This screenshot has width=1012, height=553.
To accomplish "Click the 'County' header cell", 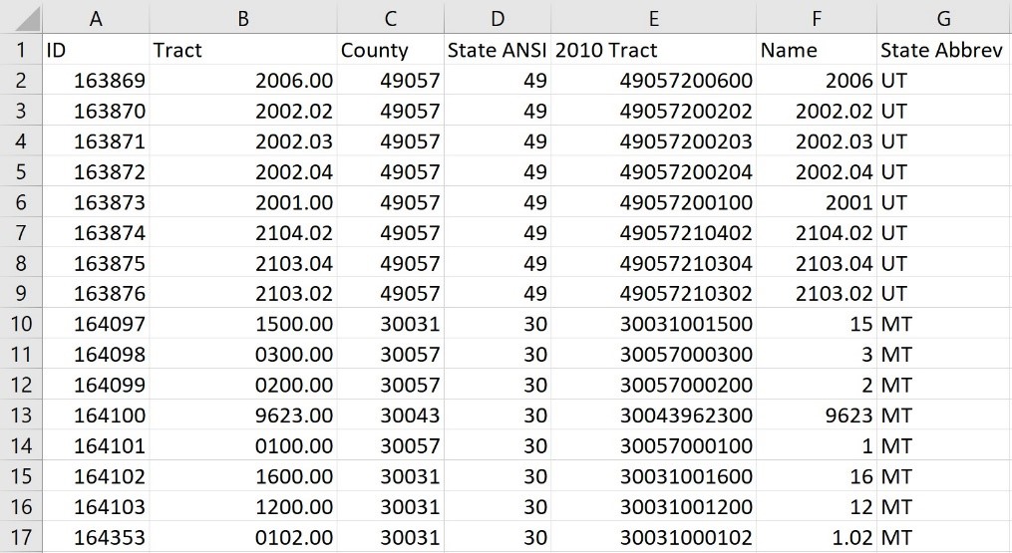I will click(x=391, y=50).
